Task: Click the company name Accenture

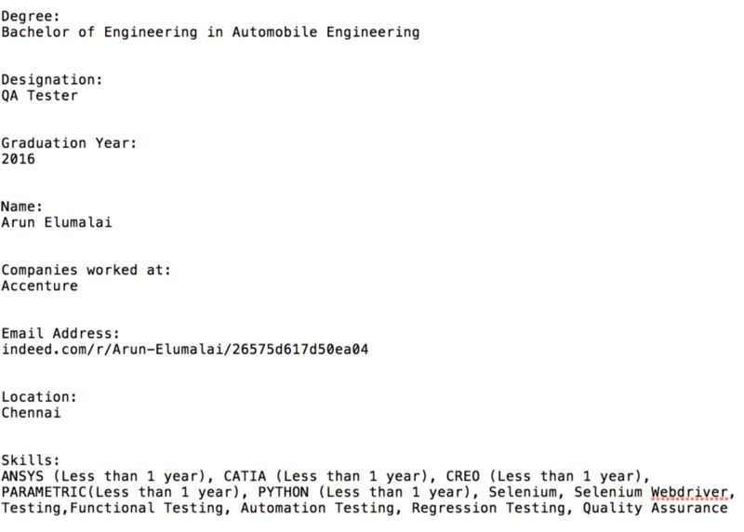Action: 39,286
